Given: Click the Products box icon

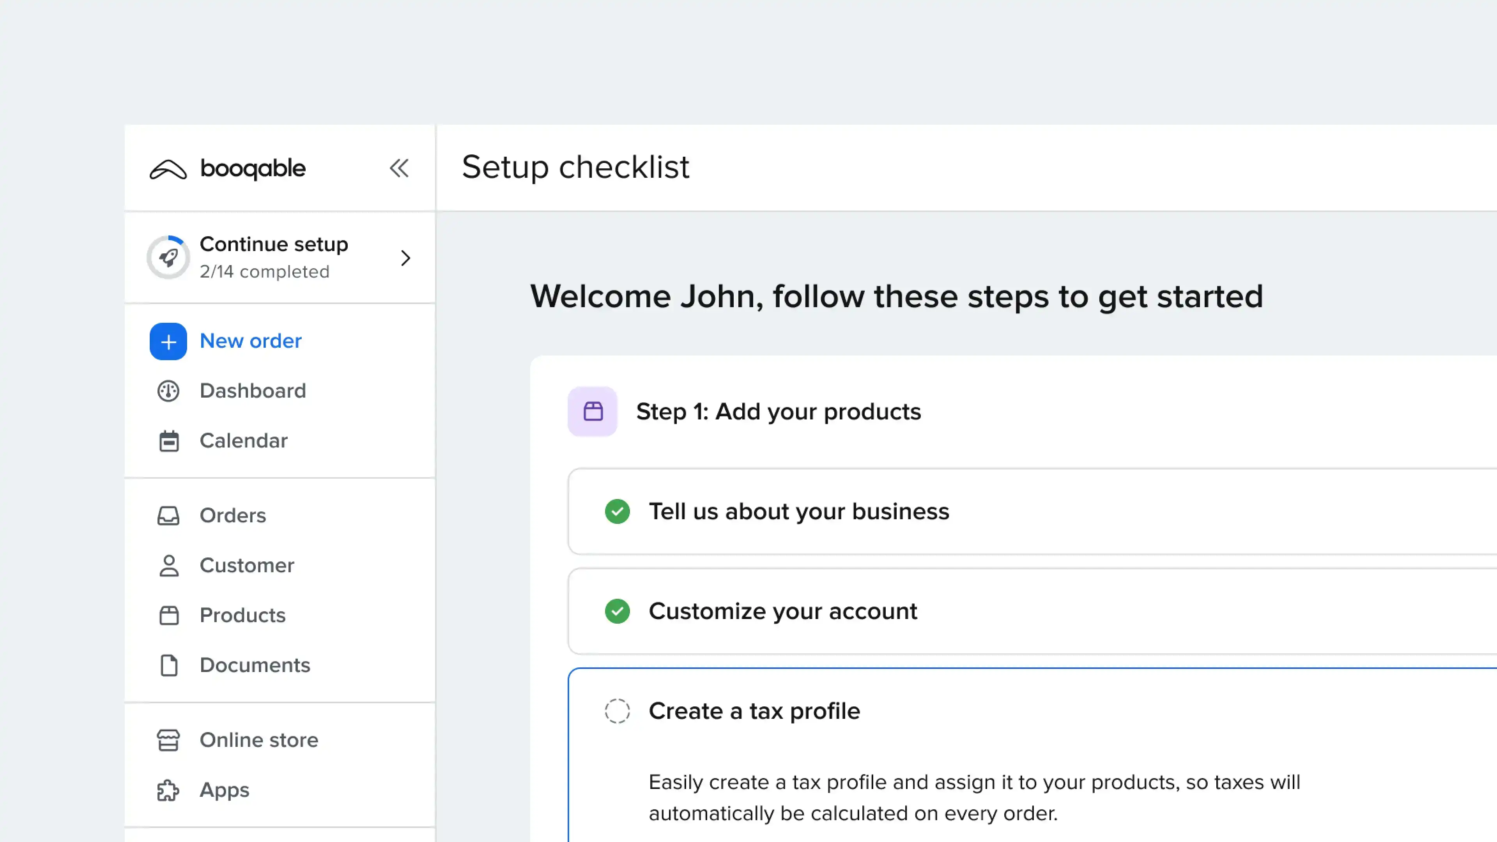Looking at the screenshot, I should [x=168, y=616].
